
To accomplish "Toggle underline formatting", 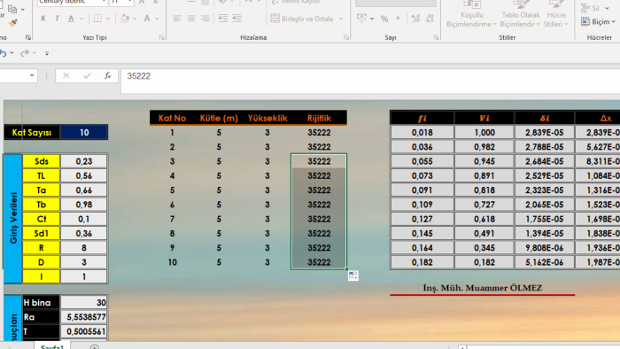I will (71, 19).
